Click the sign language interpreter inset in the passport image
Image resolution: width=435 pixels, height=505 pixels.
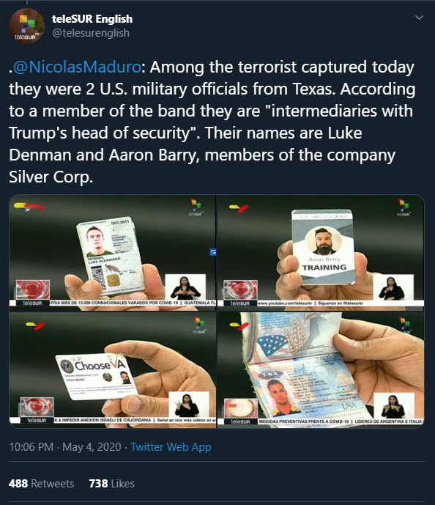click(x=394, y=405)
